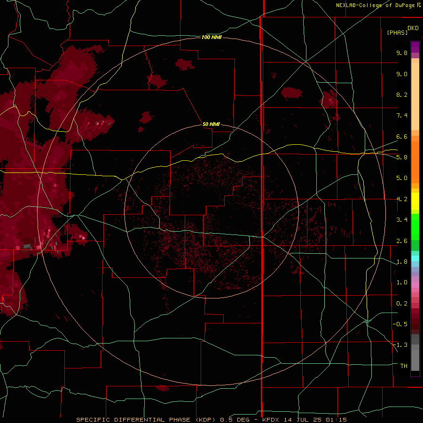Select the TH threshold label on the scale
The image size is (423, 423).
point(404,366)
